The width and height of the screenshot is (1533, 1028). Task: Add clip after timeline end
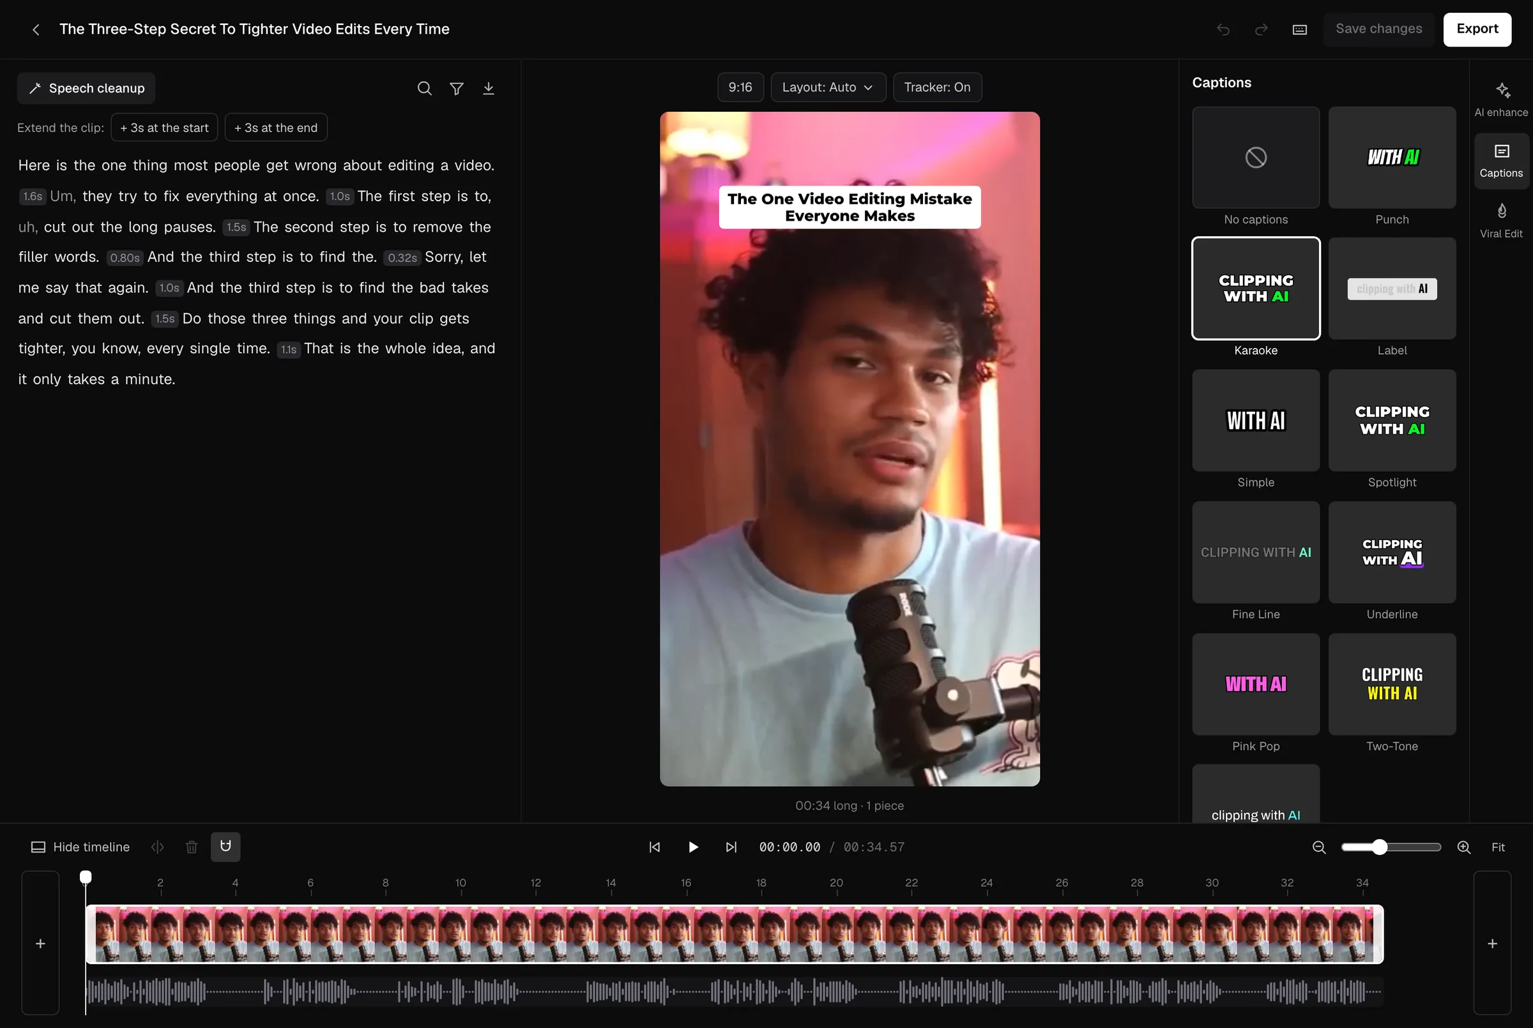[1491, 943]
